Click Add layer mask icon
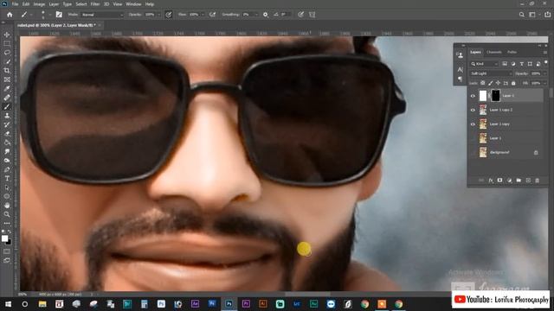The image size is (554, 311). coord(499,181)
